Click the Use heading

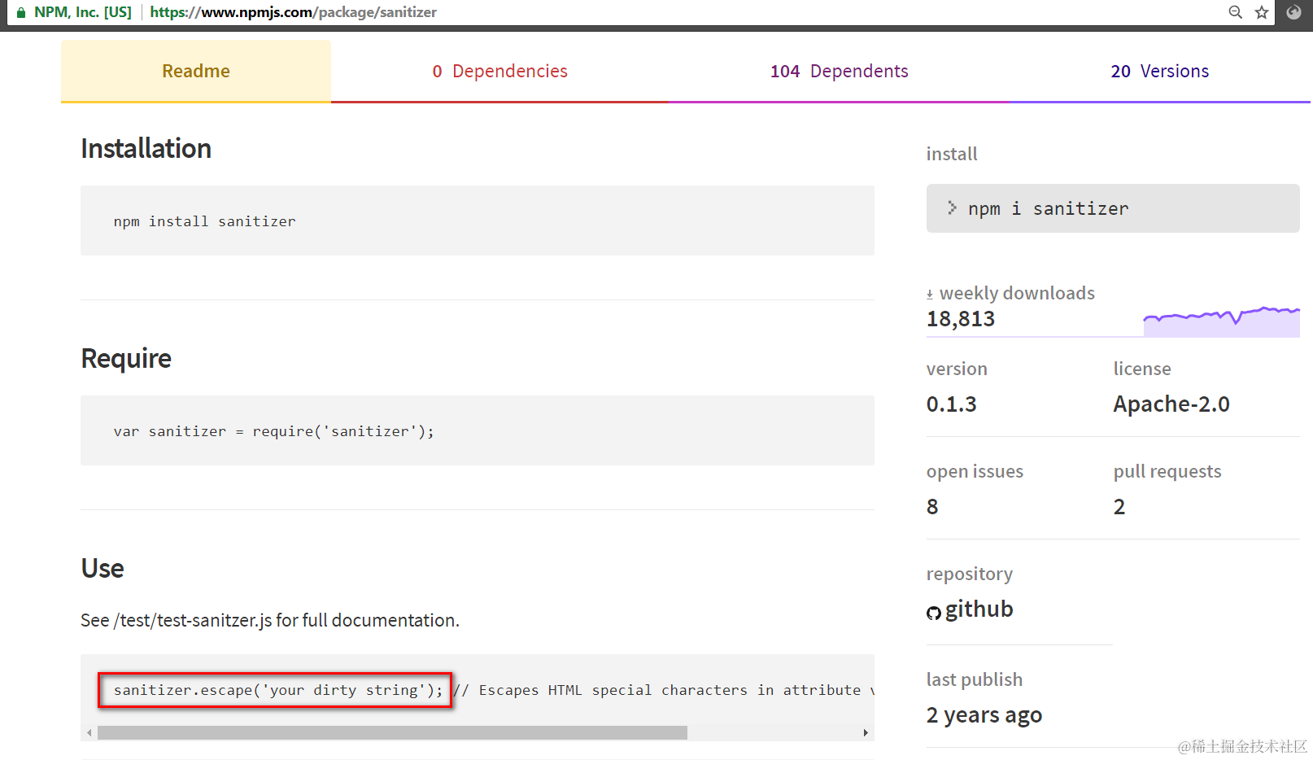(x=103, y=568)
